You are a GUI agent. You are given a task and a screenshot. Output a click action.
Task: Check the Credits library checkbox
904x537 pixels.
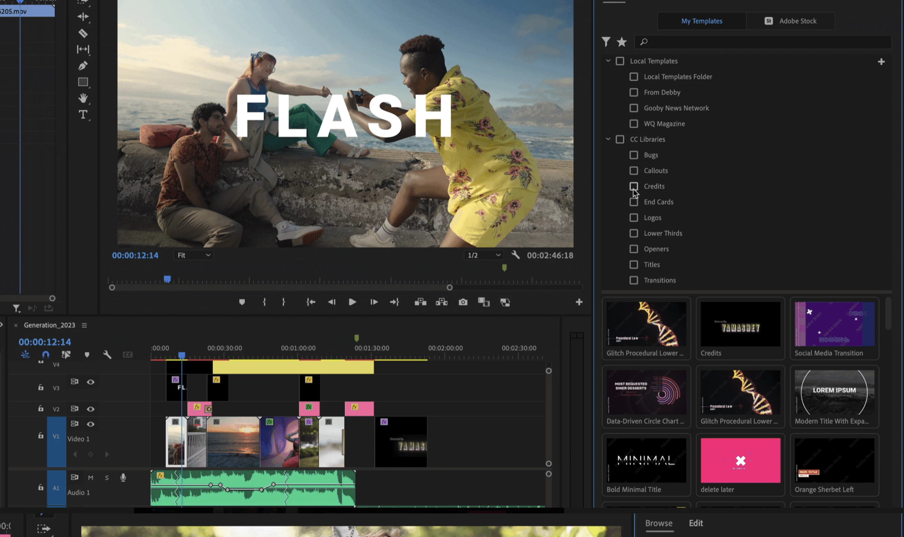(633, 186)
